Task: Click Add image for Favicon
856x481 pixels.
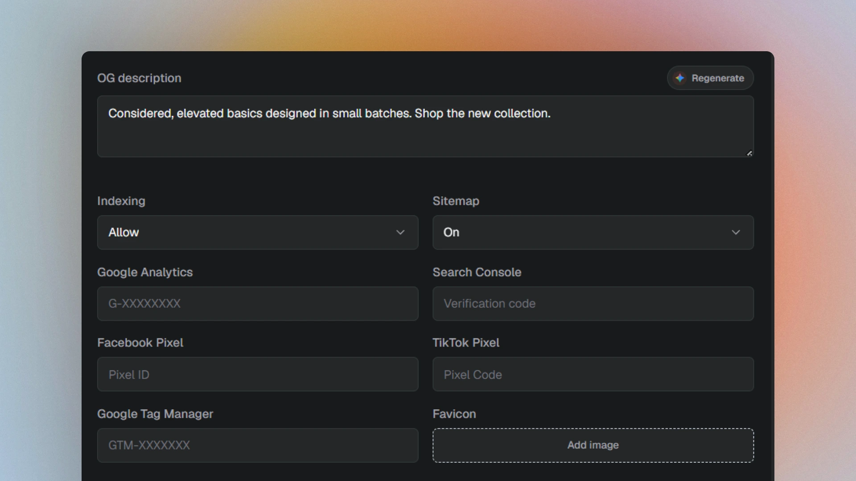Action: click(593, 445)
